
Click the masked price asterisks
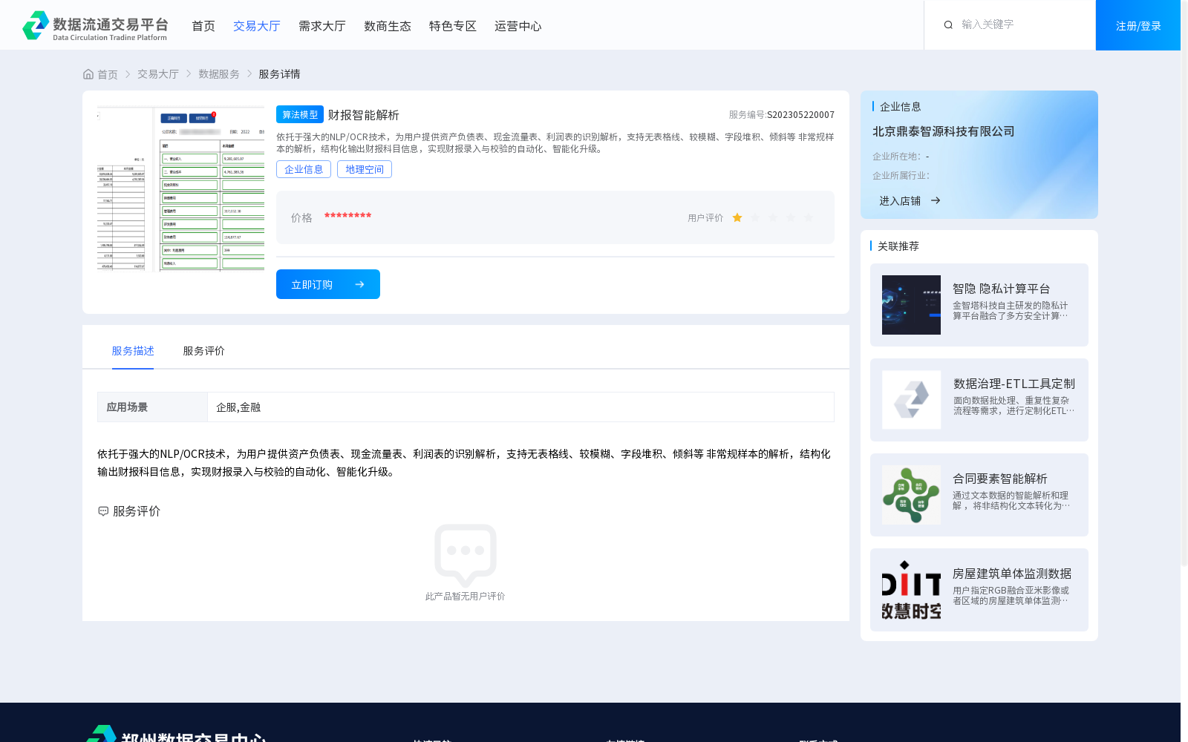pos(347,216)
